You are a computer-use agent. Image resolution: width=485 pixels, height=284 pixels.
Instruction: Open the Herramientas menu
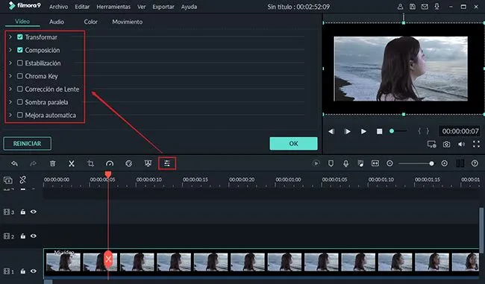click(113, 7)
